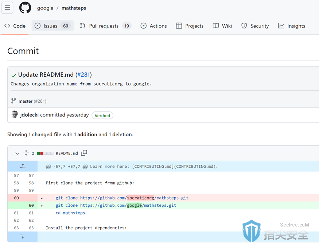Open the mathsteps repository link
Screen dimensions: 319x247
(x=74, y=8)
